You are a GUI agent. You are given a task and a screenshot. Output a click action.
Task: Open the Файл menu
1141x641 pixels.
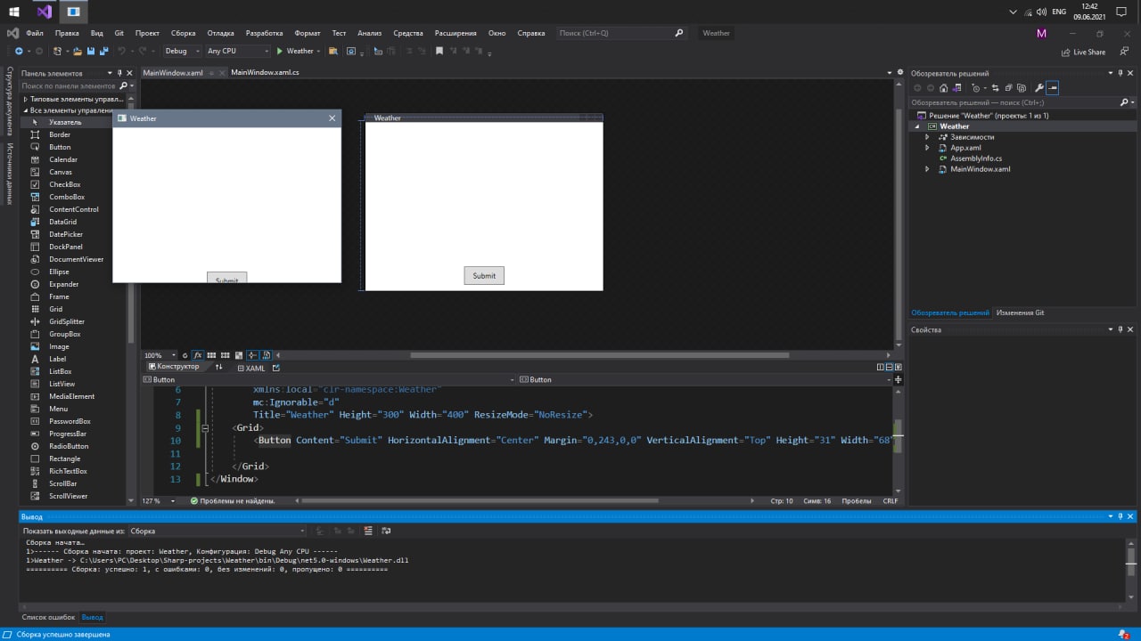point(35,33)
